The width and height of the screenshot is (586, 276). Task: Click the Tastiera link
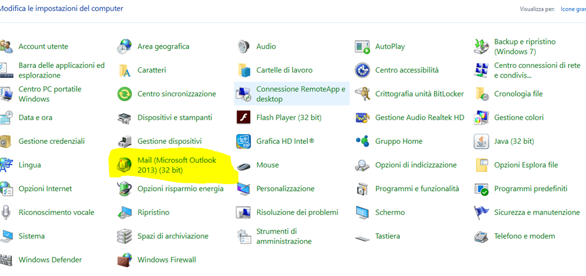pyautogui.click(x=387, y=236)
